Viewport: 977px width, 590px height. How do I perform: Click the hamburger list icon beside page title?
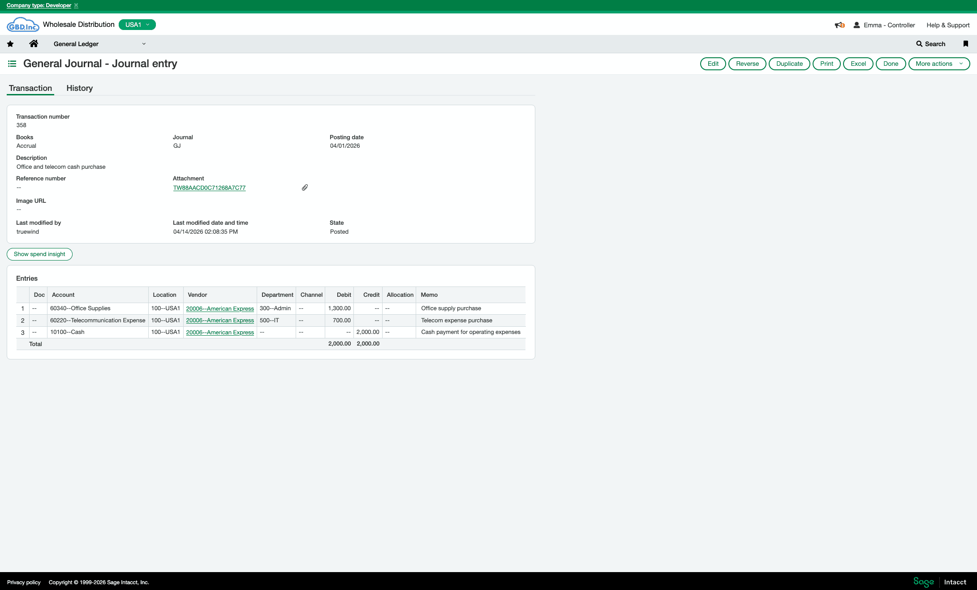12,64
